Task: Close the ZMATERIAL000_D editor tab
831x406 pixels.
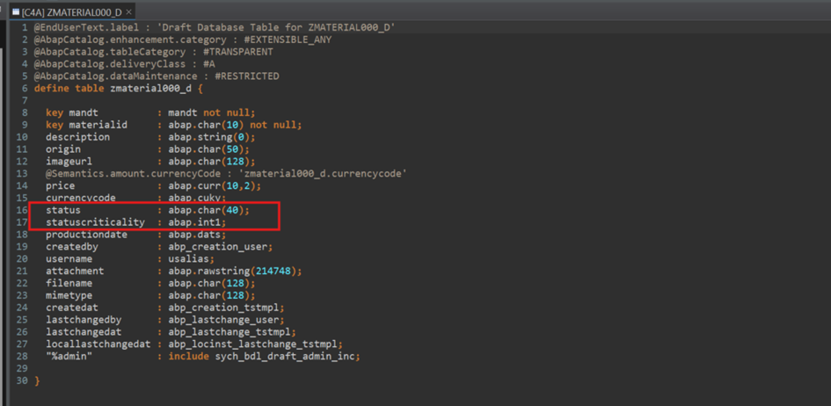Action: [x=129, y=11]
